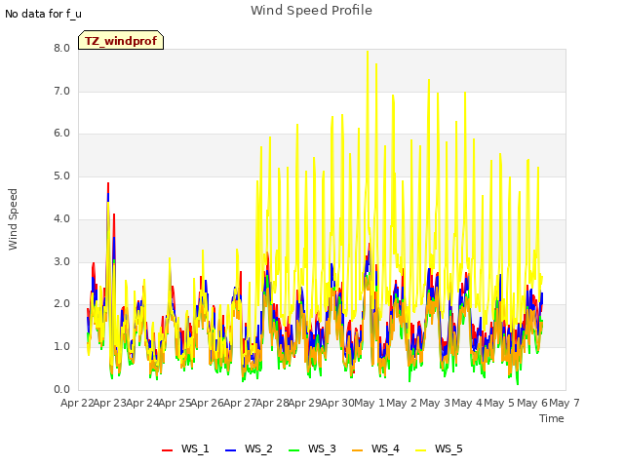The height and width of the screenshot is (468, 624).
Task: Click the 5.0 y-axis tick label
Action: pos(61,176)
